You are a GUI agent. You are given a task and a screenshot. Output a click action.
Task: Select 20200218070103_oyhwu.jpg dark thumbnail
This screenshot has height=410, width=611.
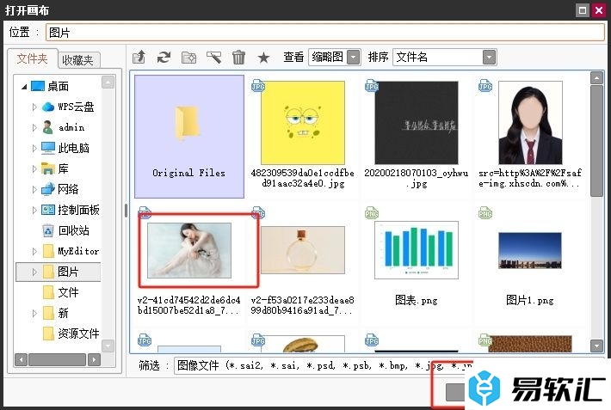point(417,122)
